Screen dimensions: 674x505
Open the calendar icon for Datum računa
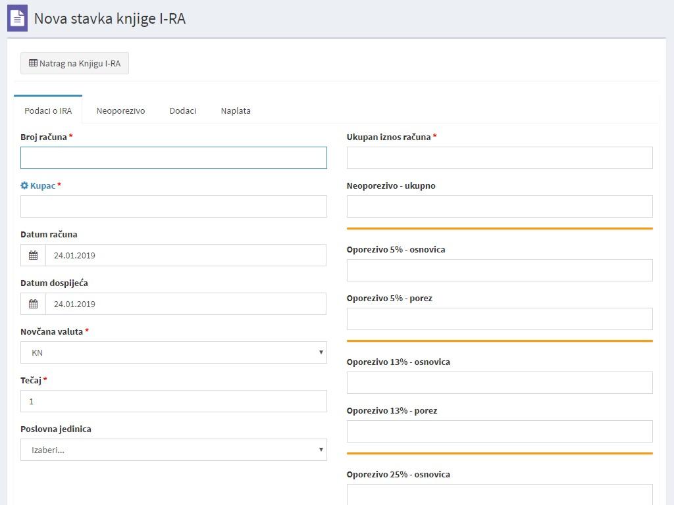[33, 256]
